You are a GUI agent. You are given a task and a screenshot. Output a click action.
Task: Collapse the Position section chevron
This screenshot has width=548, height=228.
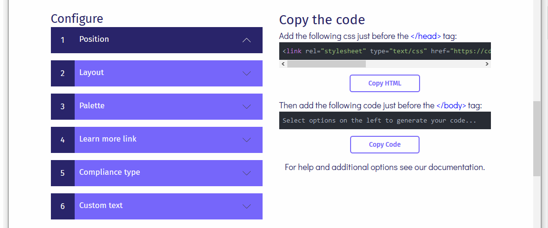coord(246,40)
